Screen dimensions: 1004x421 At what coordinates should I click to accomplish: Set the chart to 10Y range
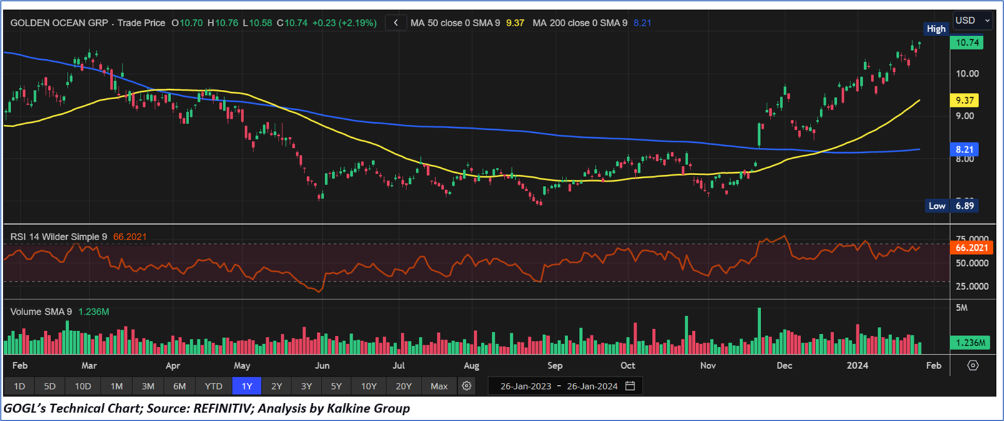point(369,386)
